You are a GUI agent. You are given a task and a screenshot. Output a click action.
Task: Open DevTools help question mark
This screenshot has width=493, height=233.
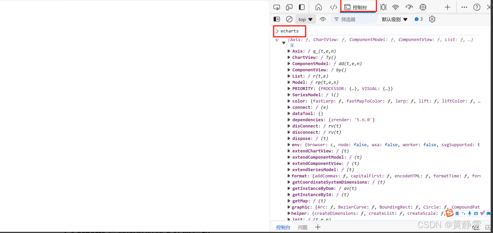click(x=477, y=7)
